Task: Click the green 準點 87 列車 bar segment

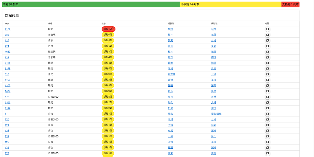Action: (x=90, y=4)
